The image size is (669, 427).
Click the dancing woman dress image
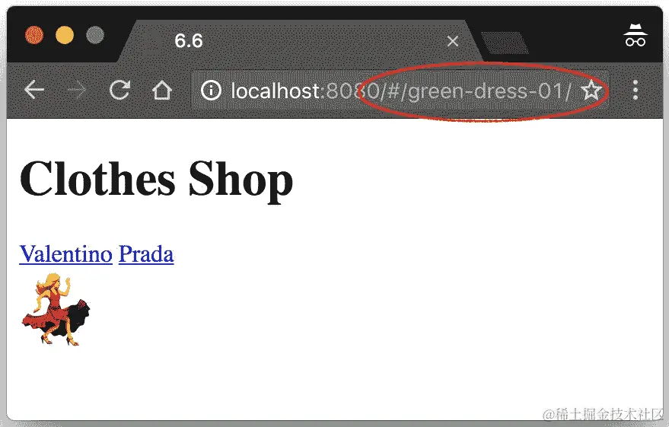(x=56, y=309)
